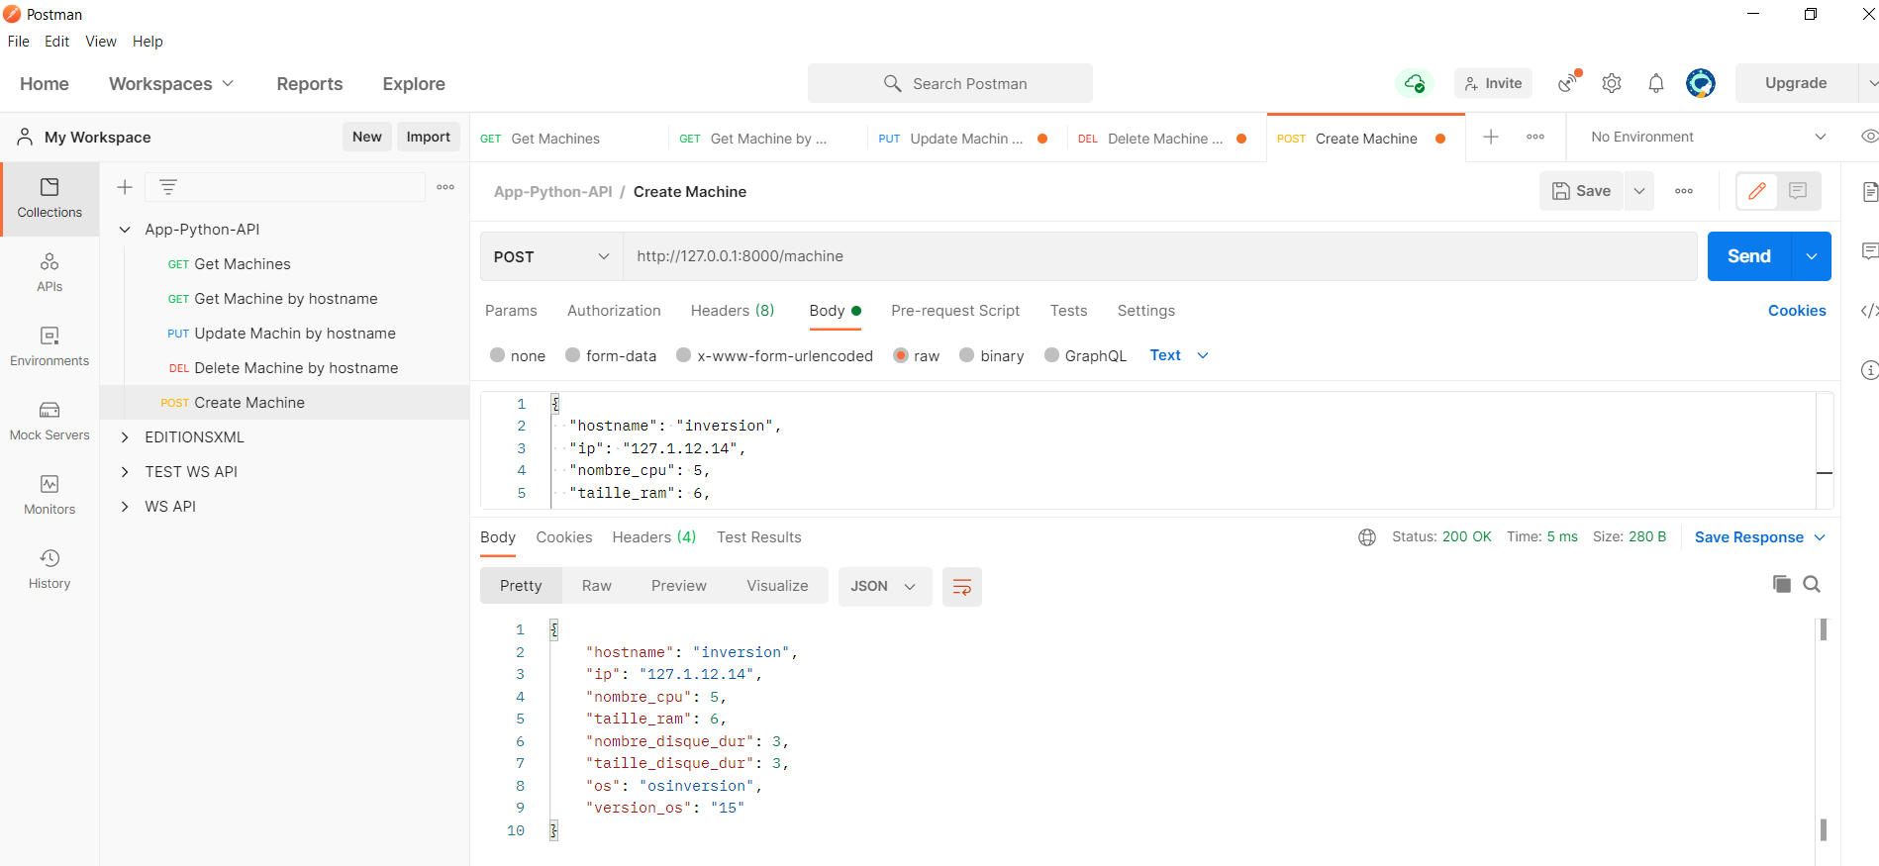Click the filter icon in collections search
The image size is (1879, 866).
click(168, 187)
